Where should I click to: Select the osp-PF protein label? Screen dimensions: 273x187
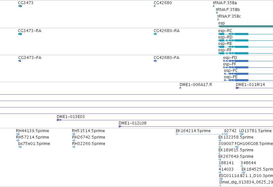tap(229, 64)
